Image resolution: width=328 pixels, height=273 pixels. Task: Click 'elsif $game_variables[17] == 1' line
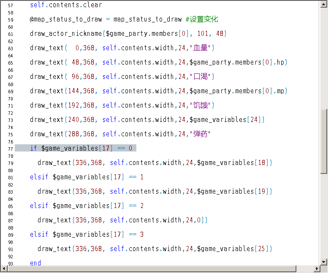pyautogui.click(x=87, y=177)
